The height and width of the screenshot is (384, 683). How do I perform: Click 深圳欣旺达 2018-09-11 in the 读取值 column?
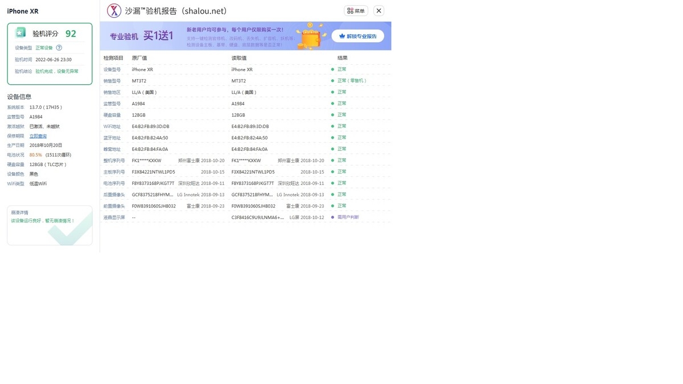pos(301,183)
